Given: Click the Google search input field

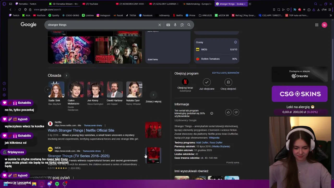Looking at the screenshot, I should point(102,25).
